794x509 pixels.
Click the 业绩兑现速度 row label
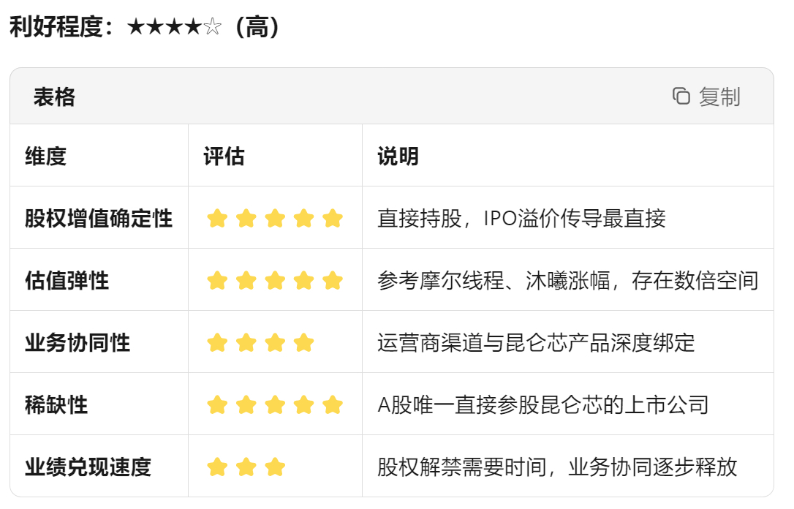tap(88, 467)
